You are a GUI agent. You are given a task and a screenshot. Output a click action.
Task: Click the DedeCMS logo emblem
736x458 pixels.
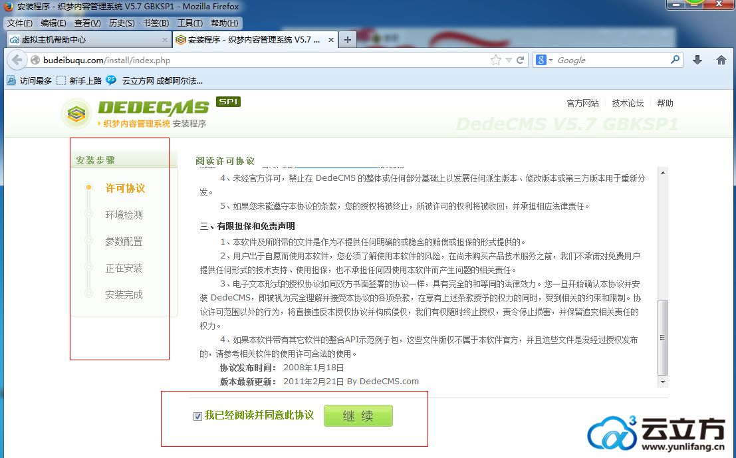pos(76,113)
